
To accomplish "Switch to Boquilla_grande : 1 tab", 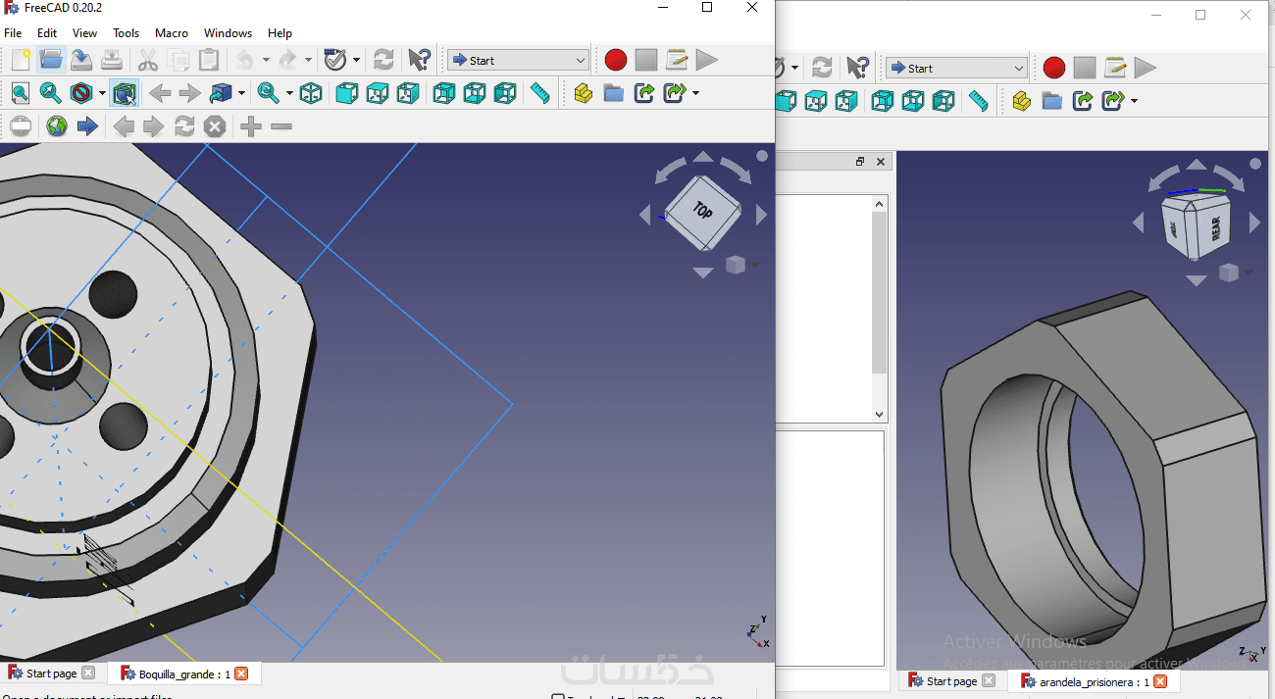I will pyautogui.click(x=183, y=674).
